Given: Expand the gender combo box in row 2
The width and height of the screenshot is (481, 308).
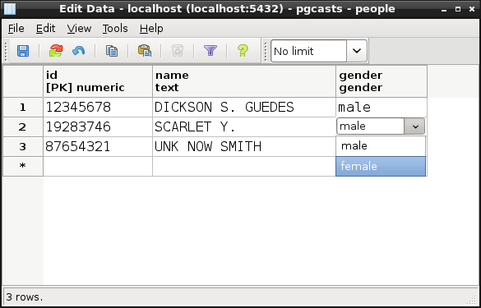Looking at the screenshot, I should point(414,126).
